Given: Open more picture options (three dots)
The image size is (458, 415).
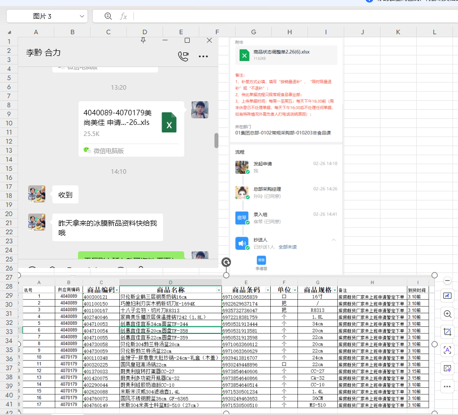Looking at the screenshot, I should click(447, 386).
